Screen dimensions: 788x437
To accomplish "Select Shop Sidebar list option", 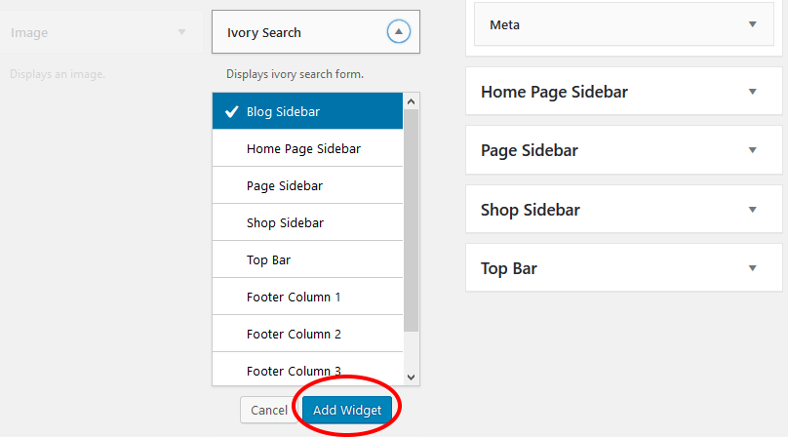I will pyautogui.click(x=307, y=222).
